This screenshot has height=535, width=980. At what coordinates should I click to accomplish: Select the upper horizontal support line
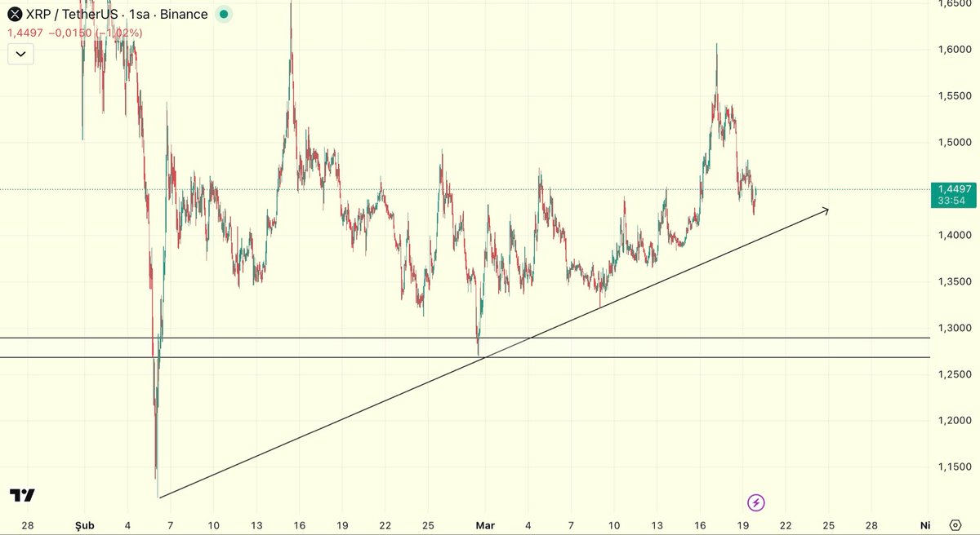[465, 338]
